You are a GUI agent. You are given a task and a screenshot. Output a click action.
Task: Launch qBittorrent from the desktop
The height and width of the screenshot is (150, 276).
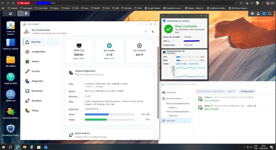click(11, 96)
